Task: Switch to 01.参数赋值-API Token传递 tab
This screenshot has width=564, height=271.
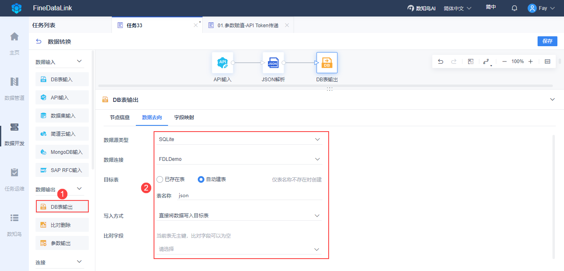Action: (x=248, y=25)
